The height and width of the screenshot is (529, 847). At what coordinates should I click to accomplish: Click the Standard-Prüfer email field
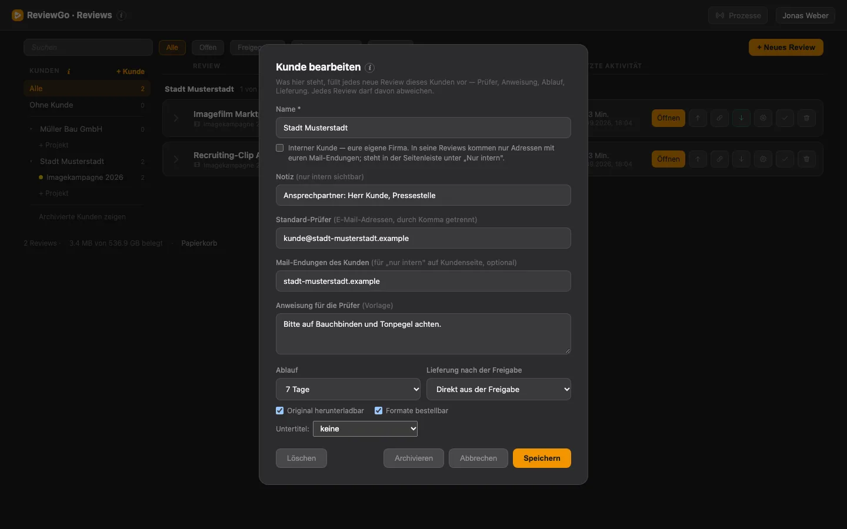[x=423, y=238]
